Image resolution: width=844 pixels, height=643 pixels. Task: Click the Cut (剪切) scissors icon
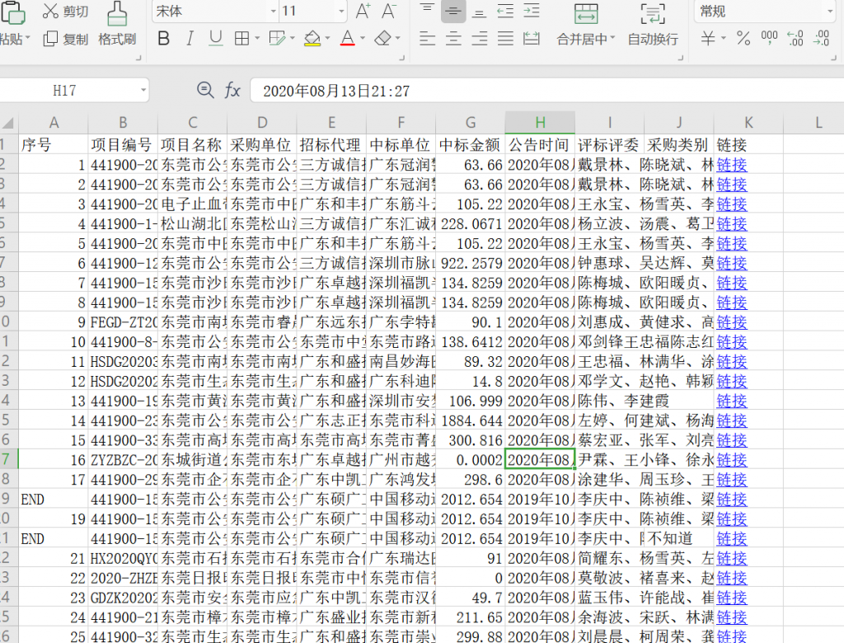pyautogui.click(x=51, y=12)
